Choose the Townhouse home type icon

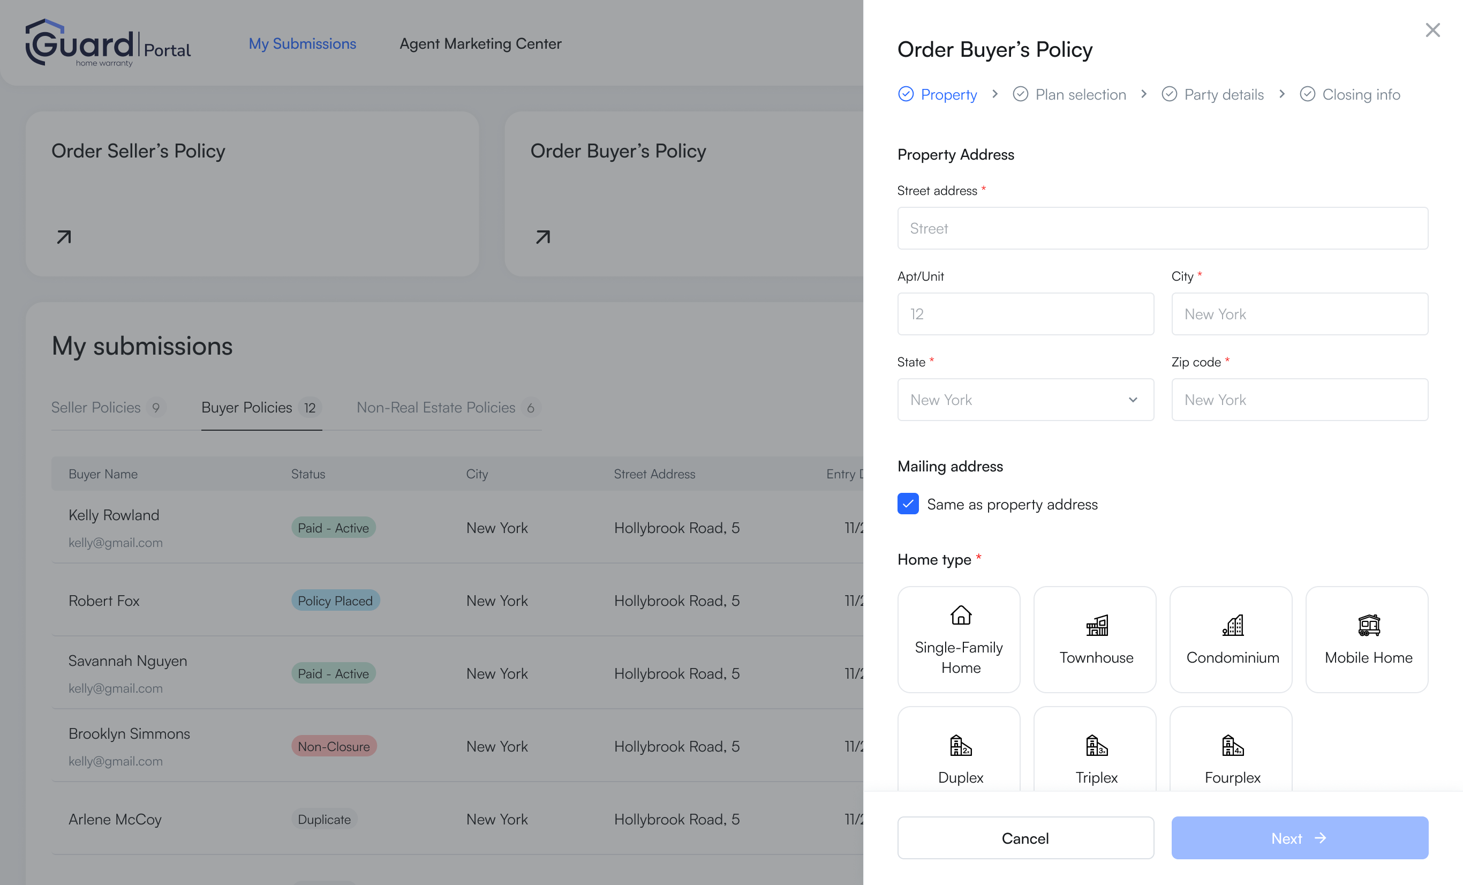pos(1096,625)
